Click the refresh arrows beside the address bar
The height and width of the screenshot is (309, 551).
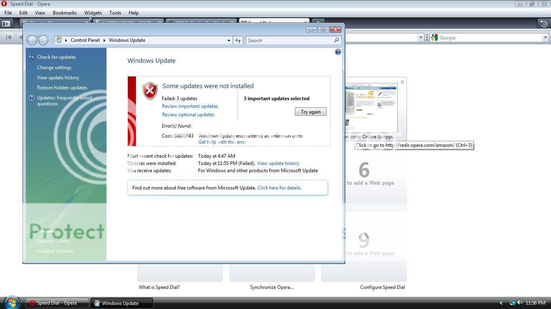coord(238,40)
